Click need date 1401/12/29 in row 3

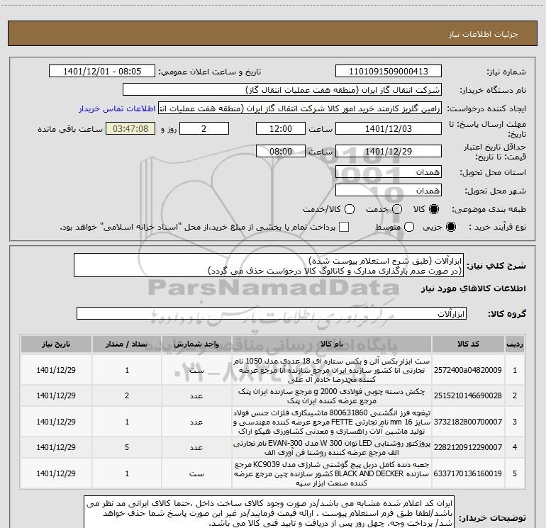(x=56, y=422)
